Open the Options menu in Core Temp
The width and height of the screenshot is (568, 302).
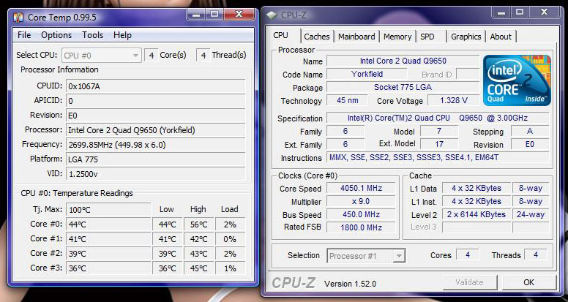[56, 35]
